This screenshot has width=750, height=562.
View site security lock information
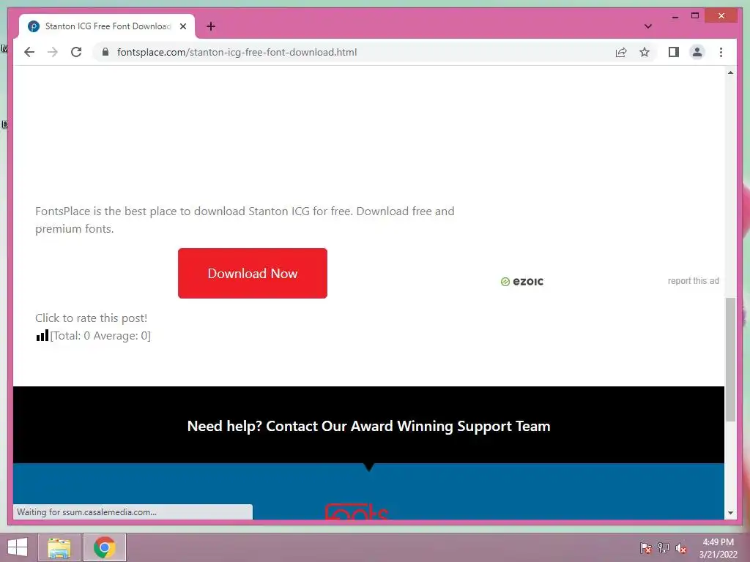pos(105,52)
